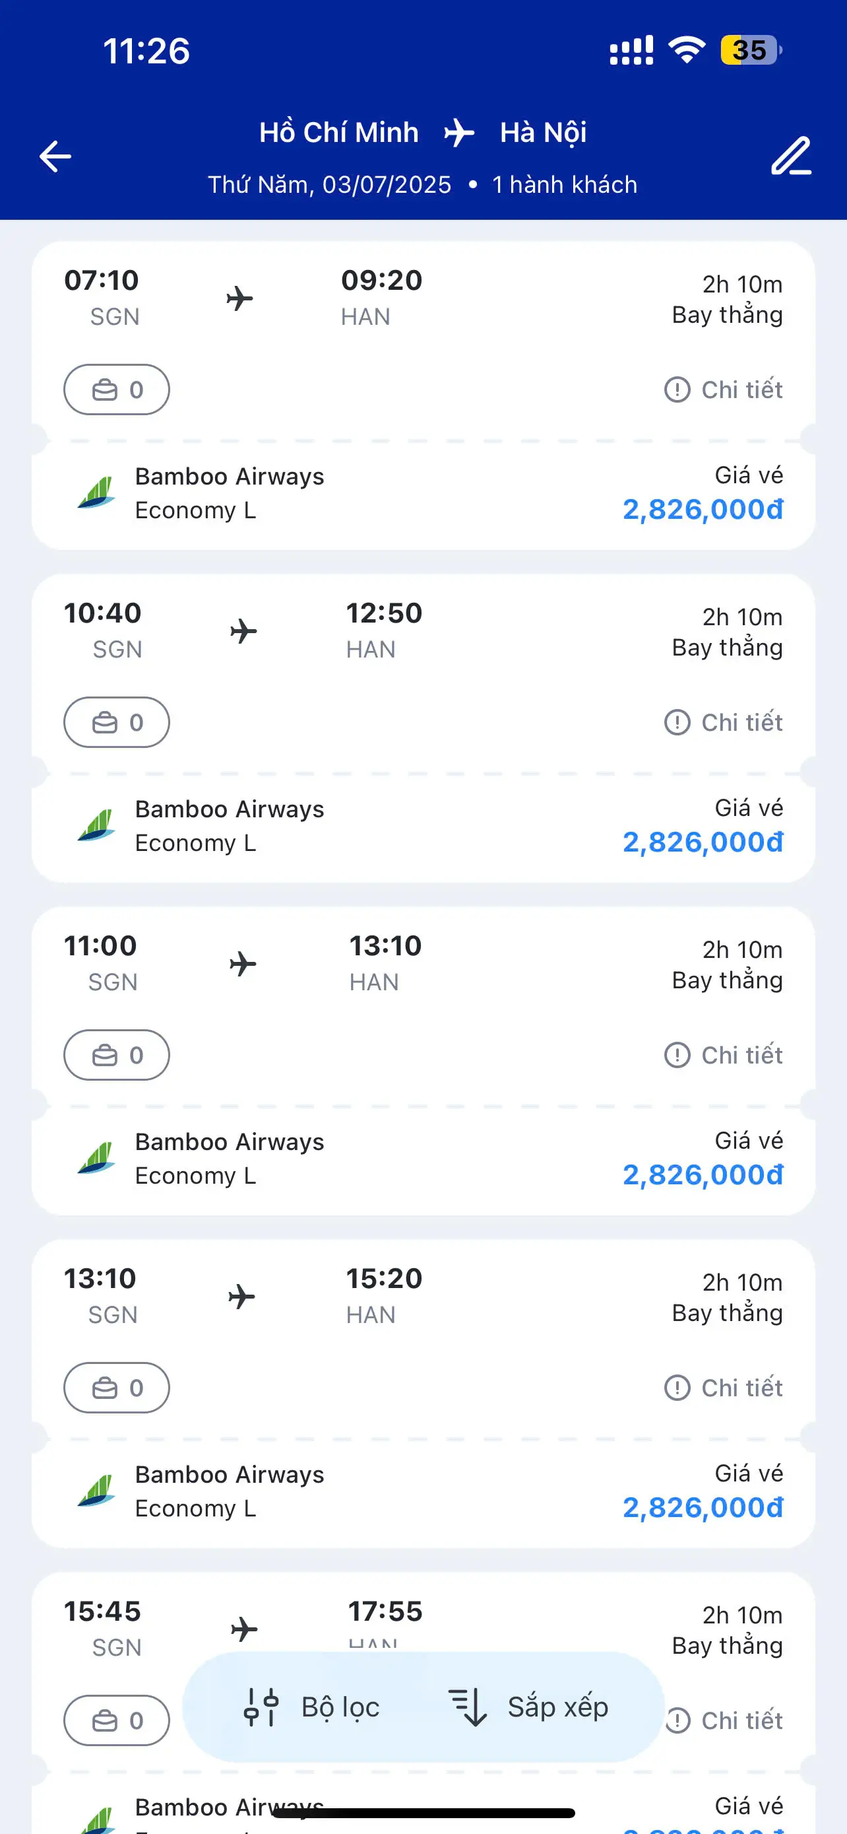Tap the back arrow icon
Screen dimensions: 847x1834
click(55, 156)
